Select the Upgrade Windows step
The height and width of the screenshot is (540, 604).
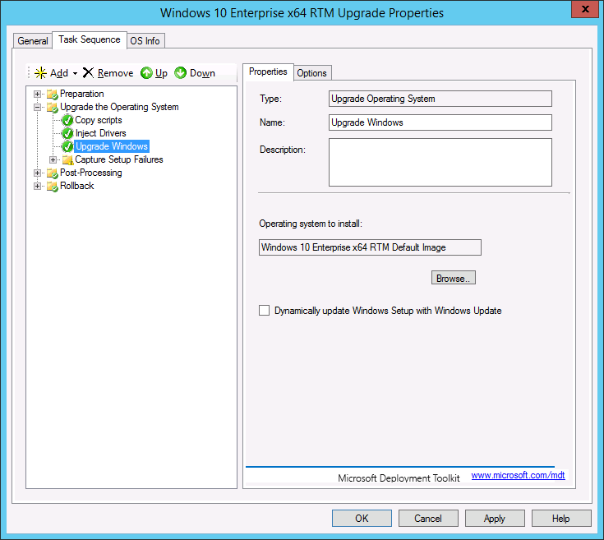112,146
